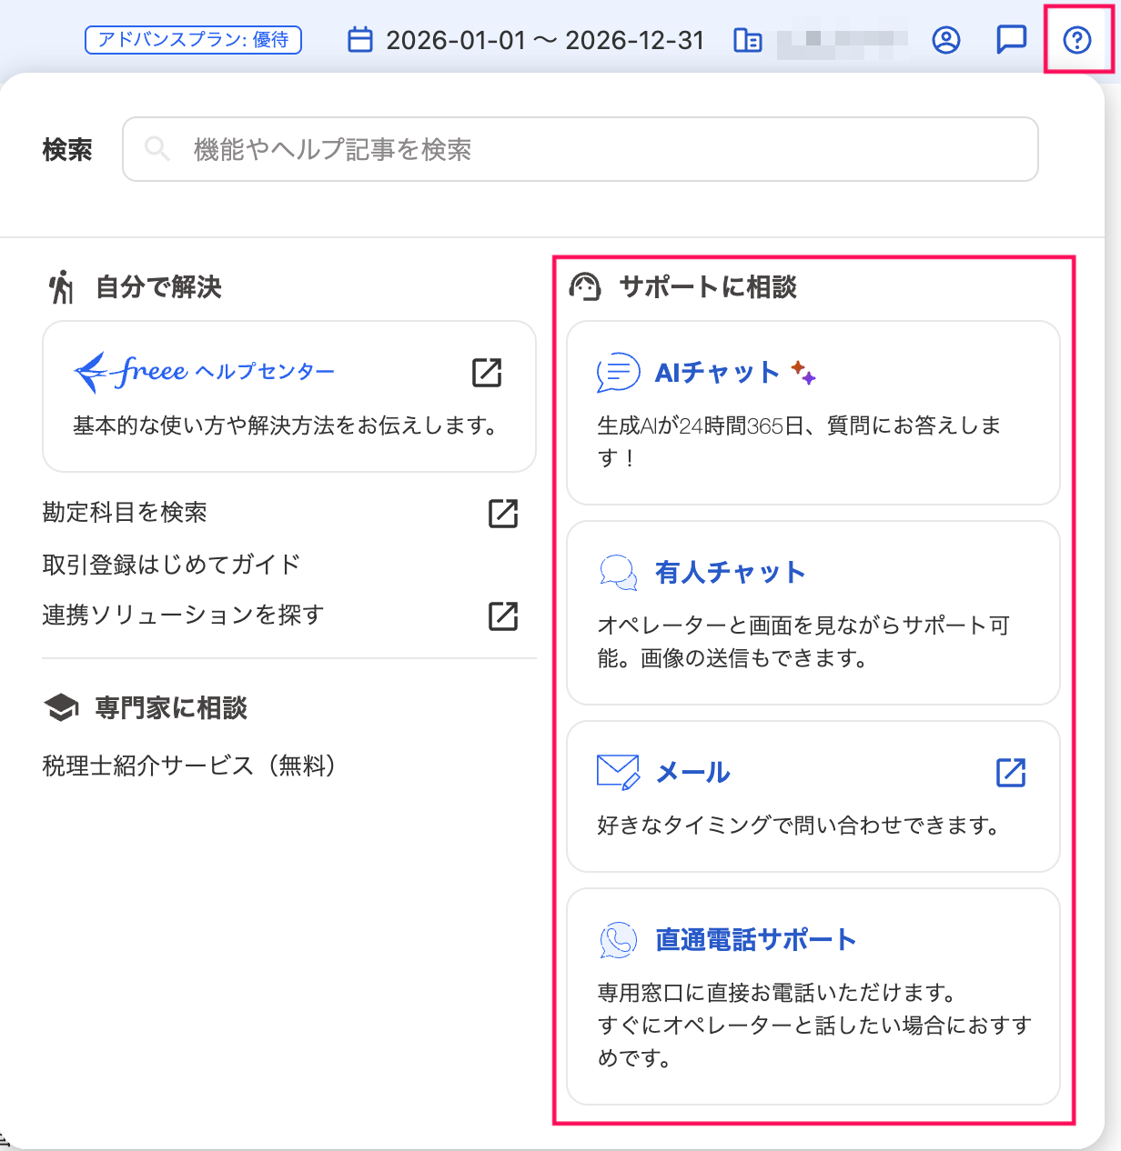This screenshot has height=1151, width=1121.
Task: Click the sparkle icon next to AIチャット
Action: click(x=803, y=372)
